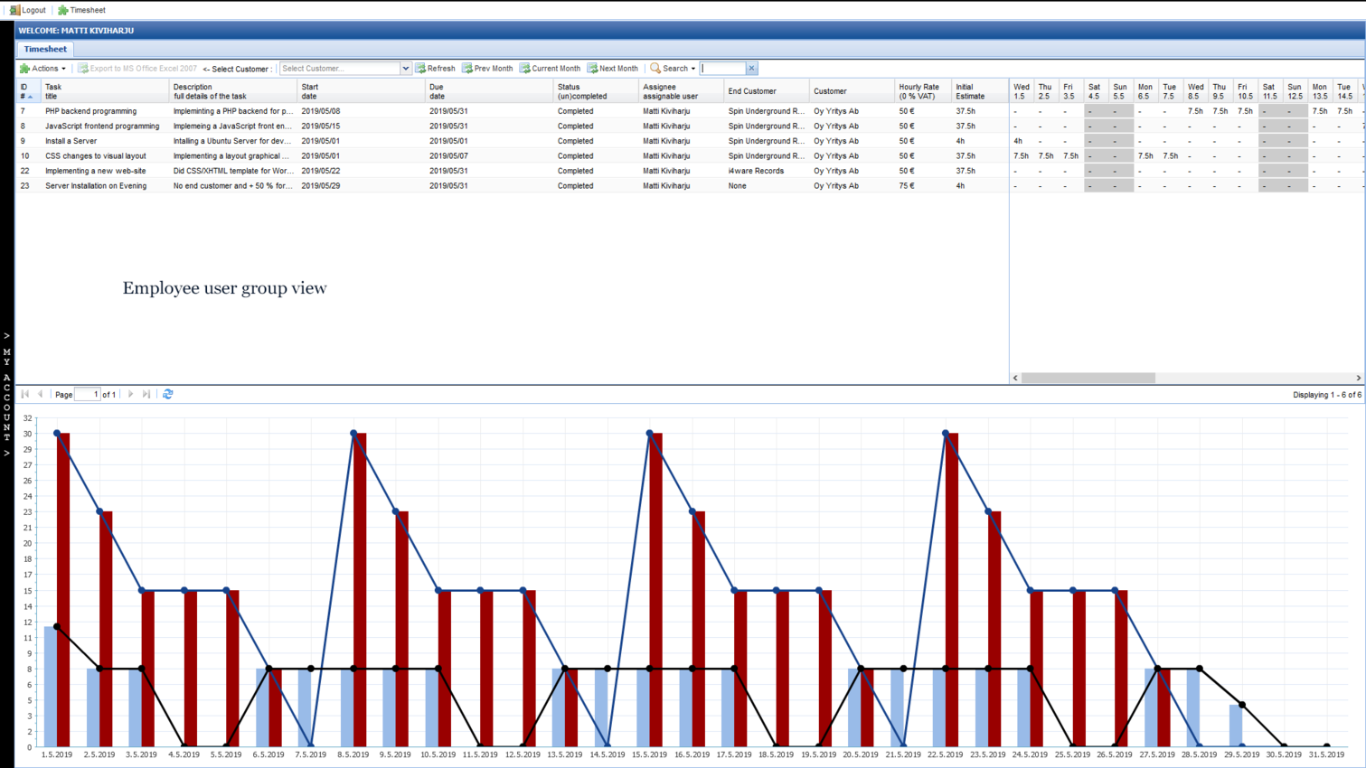Screen dimensions: 1366x768
Task: Open the Actions dropdown menu
Action: 42,69
